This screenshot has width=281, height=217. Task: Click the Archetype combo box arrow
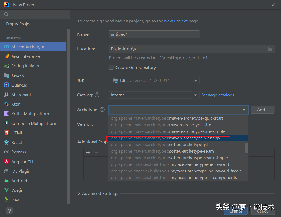click(x=244, y=110)
